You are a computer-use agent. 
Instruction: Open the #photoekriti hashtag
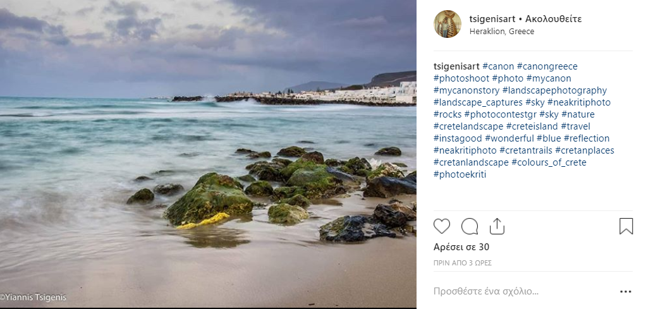point(460,174)
